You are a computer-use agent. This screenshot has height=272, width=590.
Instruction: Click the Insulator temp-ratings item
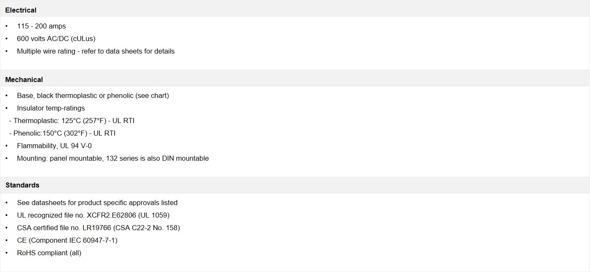click(51, 108)
